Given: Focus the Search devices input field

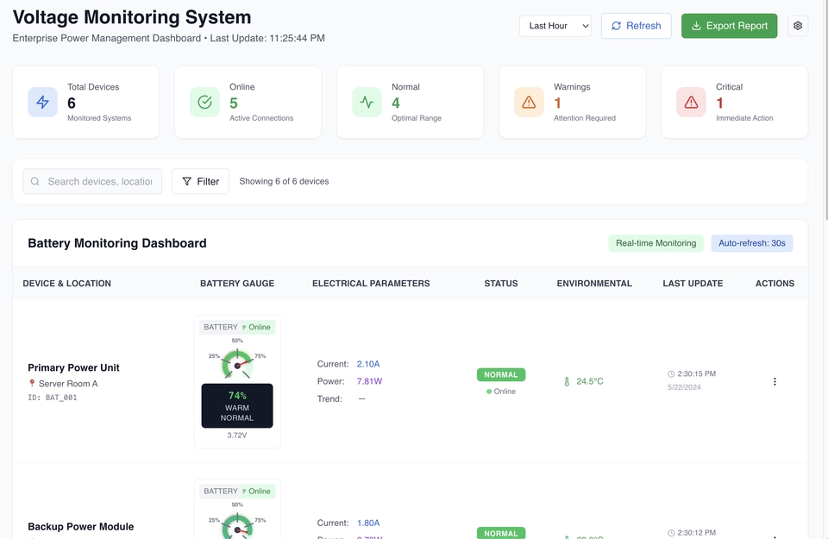Looking at the screenshot, I should tap(92, 182).
